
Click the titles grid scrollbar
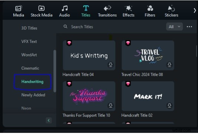pyautogui.click(x=197, y=51)
